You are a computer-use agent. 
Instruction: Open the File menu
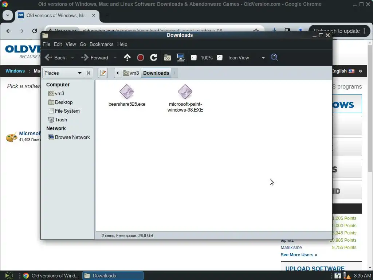coord(46,44)
